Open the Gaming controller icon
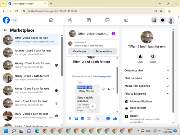 click(126, 20)
